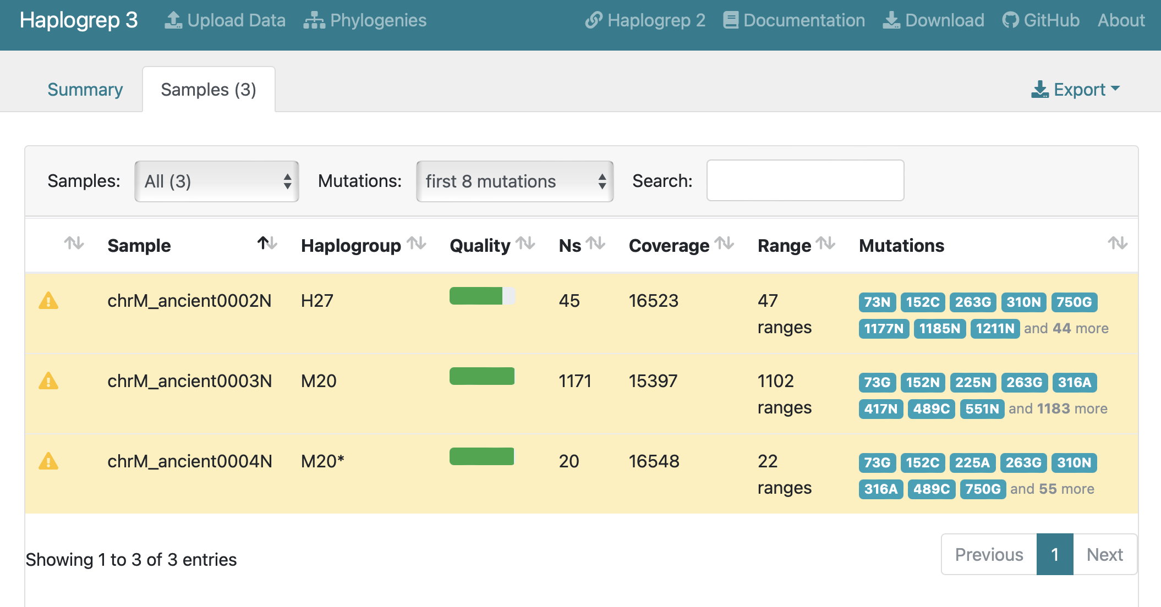
Task: Click into the Search input field
Action: coord(805,180)
